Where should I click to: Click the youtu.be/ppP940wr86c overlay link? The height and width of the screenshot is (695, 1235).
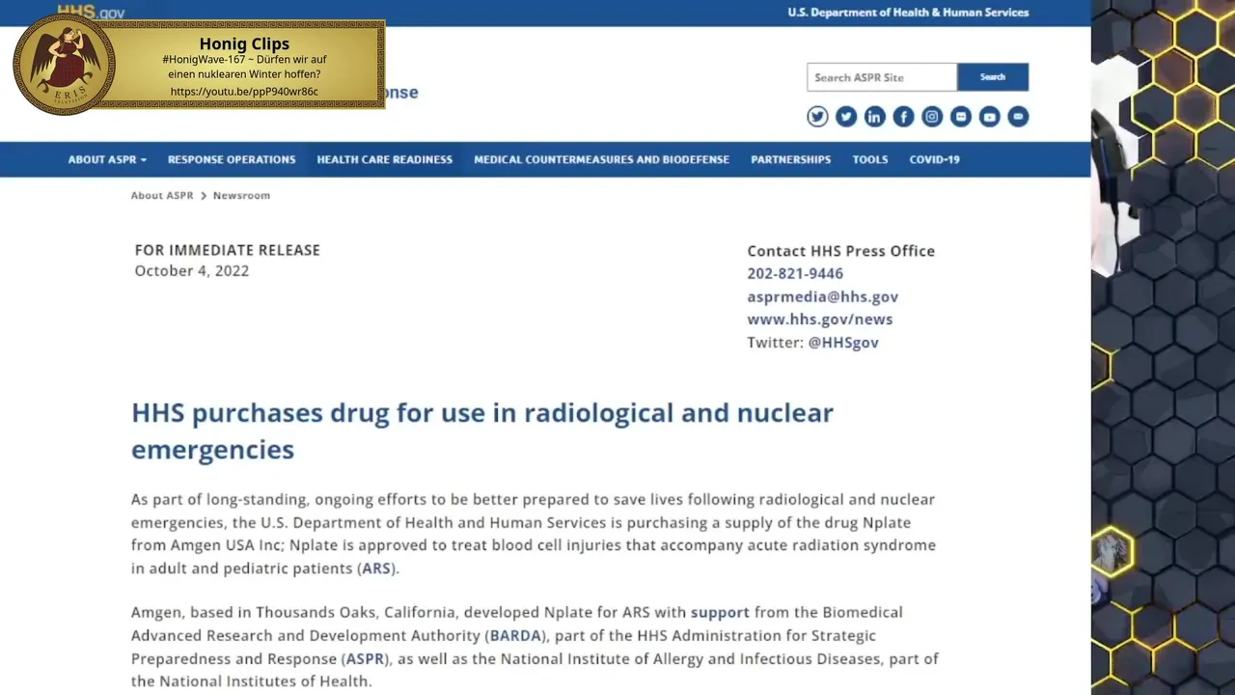click(x=244, y=92)
